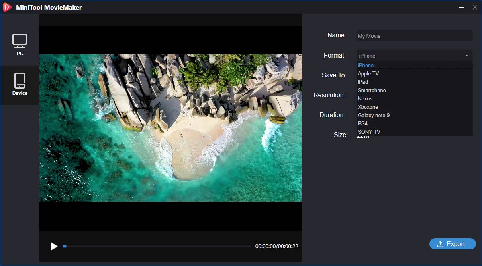The image size is (482, 266).
Task: Click the Format label
Action: (335, 55)
